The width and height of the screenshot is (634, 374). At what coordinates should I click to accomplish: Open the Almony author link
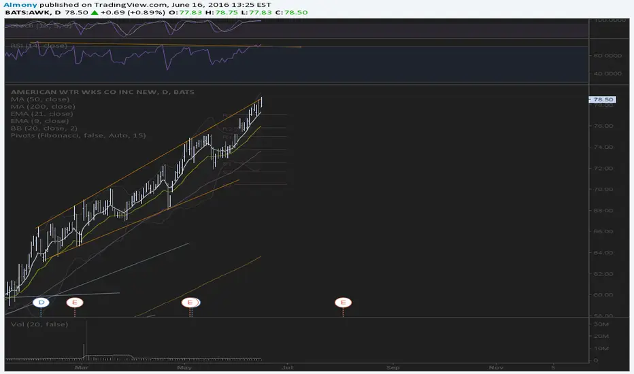20,5
